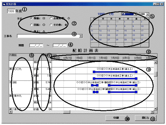Select the 回航 radio button
Screen dimensions: 166x125
pos(31,25)
